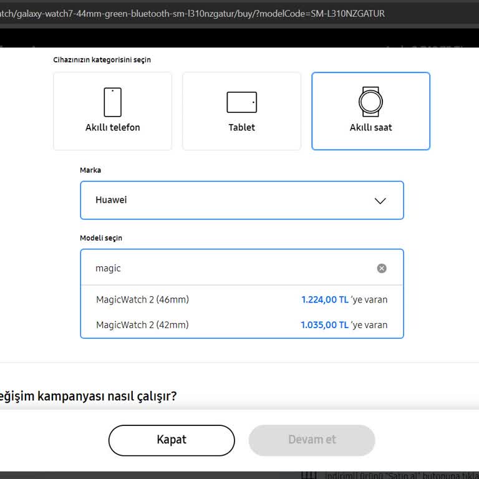
Task: Select the Tablet category card
Action: tap(241, 111)
